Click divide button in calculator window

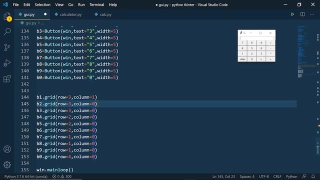(x=270, y=42)
